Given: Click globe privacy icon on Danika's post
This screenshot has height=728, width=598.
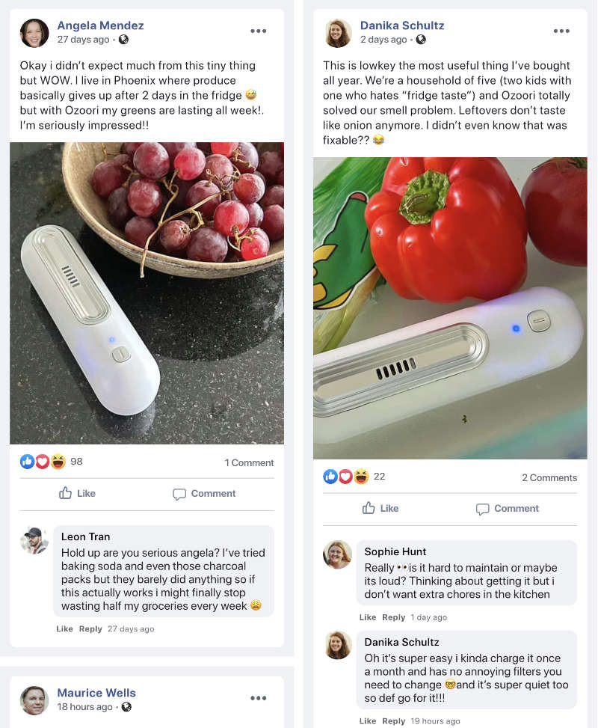Looking at the screenshot, I should 421,40.
